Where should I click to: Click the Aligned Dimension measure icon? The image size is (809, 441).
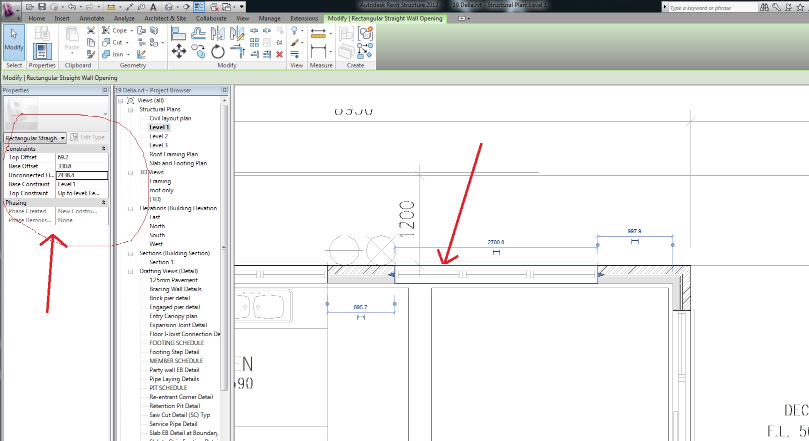[318, 33]
